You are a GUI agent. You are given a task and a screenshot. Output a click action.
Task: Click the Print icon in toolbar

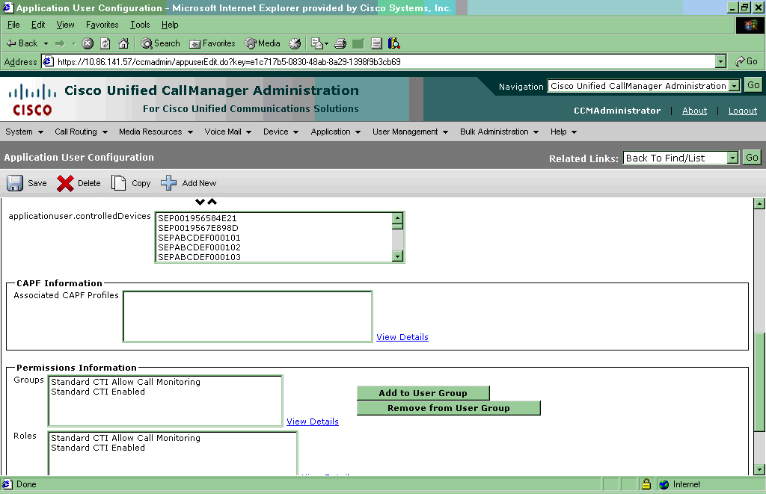point(340,43)
